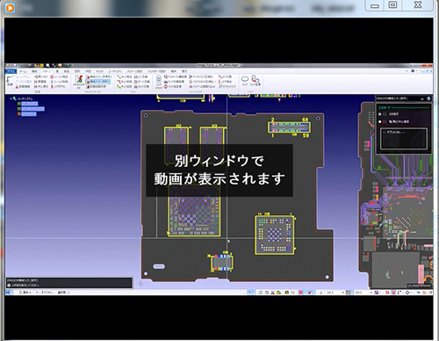Collapse the root node of the tree
Screen dimensions: 439x341
pos(11,98)
